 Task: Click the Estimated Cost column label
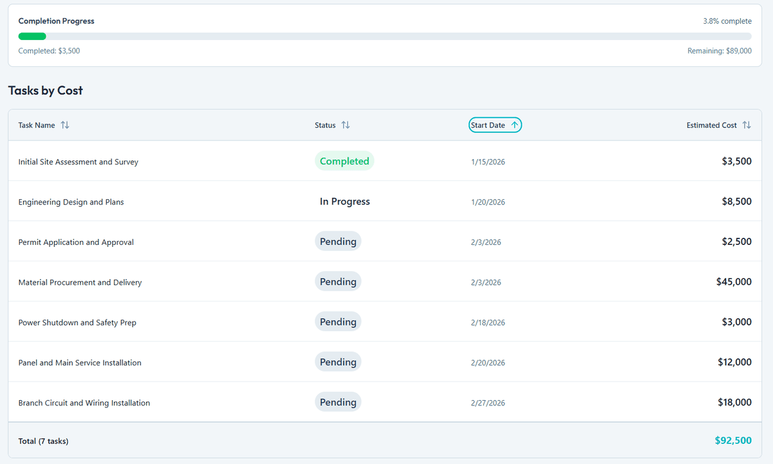coord(711,125)
